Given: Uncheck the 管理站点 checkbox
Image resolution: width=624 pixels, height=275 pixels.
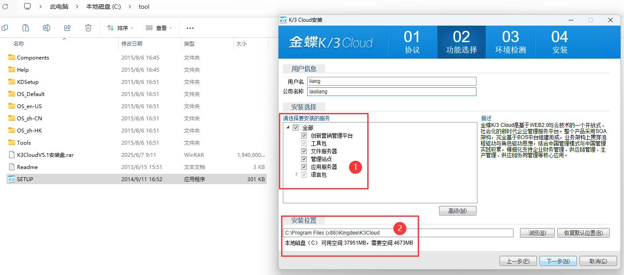Looking at the screenshot, I should pyautogui.click(x=304, y=159).
